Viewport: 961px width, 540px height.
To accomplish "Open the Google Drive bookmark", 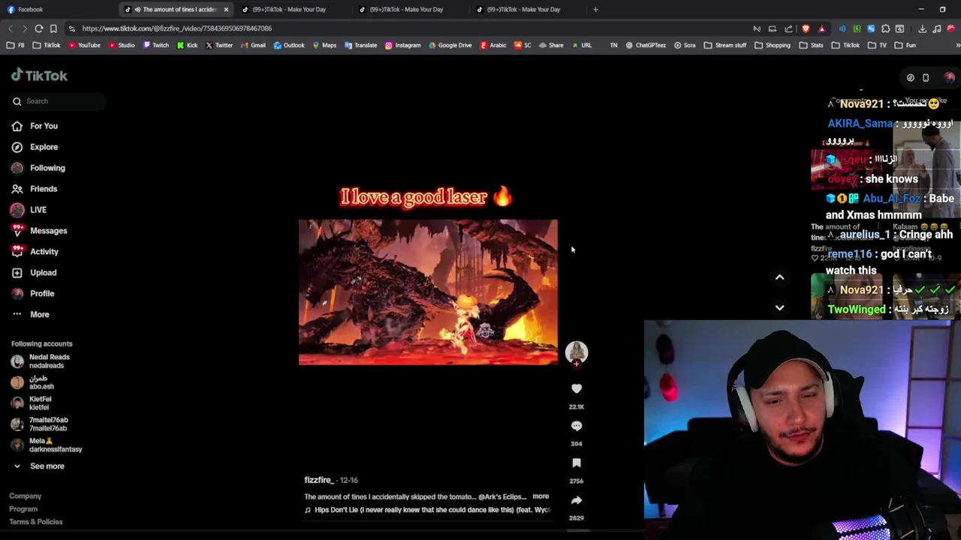I will click(x=450, y=45).
